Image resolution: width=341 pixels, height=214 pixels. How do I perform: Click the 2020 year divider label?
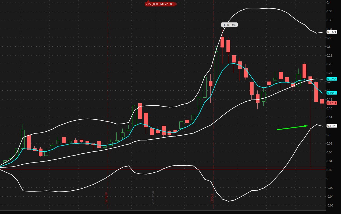153,197
